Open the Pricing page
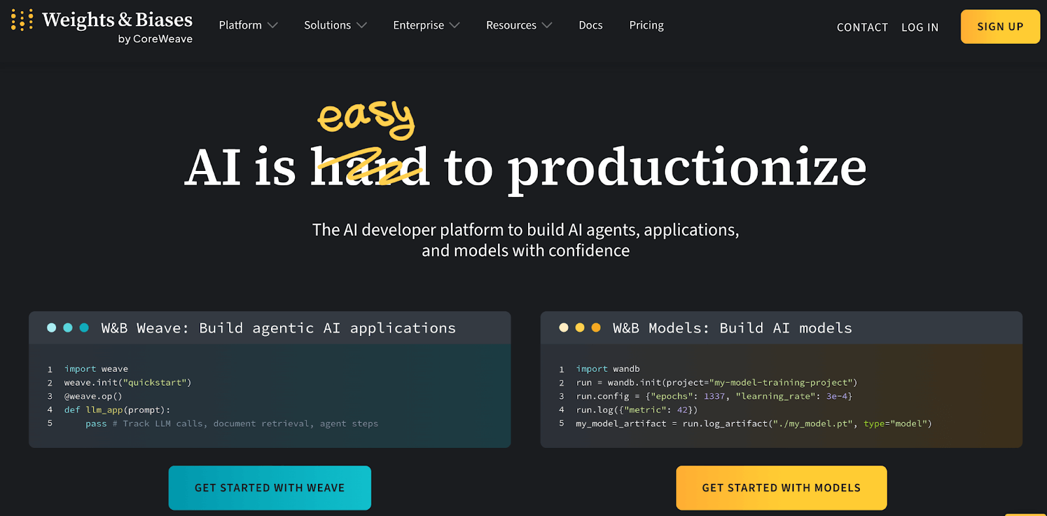Image resolution: width=1047 pixels, height=516 pixels. (646, 26)
